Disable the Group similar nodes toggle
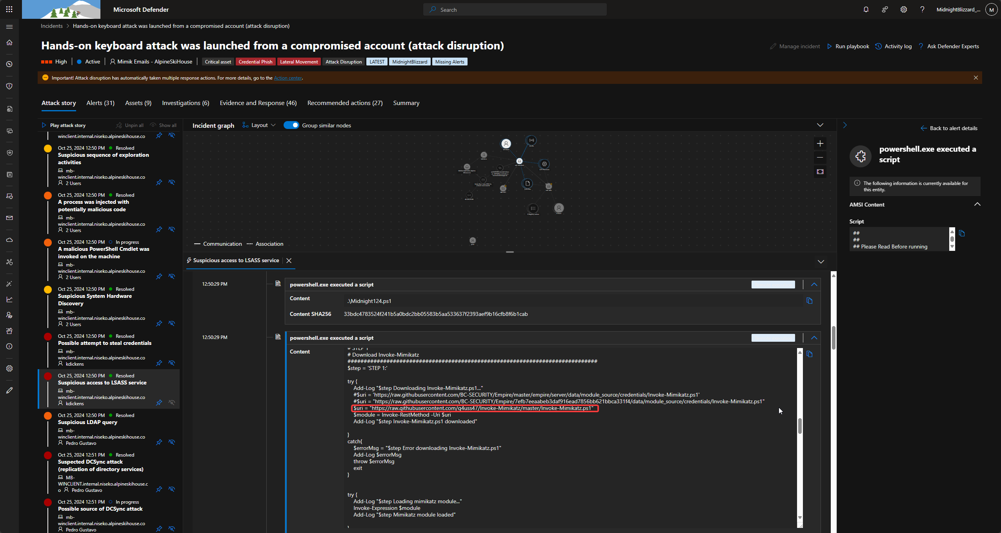This screenshot has height=533, width=1001. (x=291, y=125)
